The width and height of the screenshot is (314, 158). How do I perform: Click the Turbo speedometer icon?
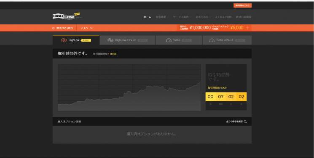point(169,40)
